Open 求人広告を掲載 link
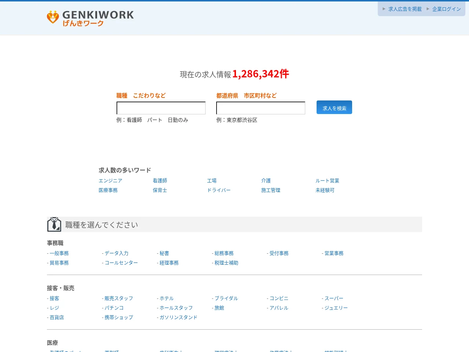Image resolution: width=469 pixels, height=352 pixels. [405, 9]
